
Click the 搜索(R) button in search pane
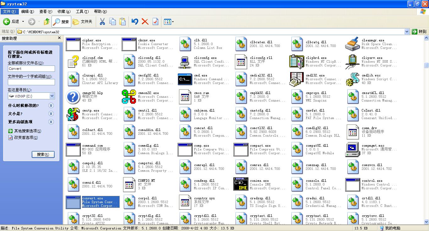pyautogui.click(x=43, y=155)
